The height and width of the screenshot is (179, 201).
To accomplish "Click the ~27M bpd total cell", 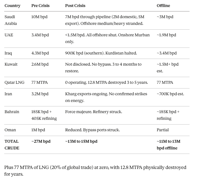I will pos(41,141).
